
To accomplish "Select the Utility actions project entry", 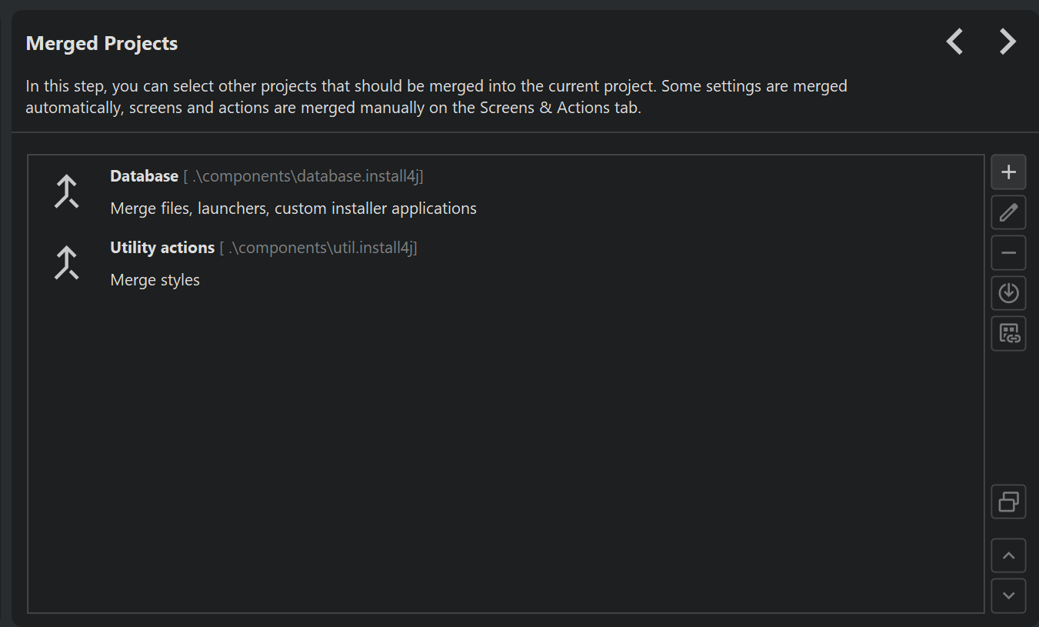I will click(x=162, y=248).
